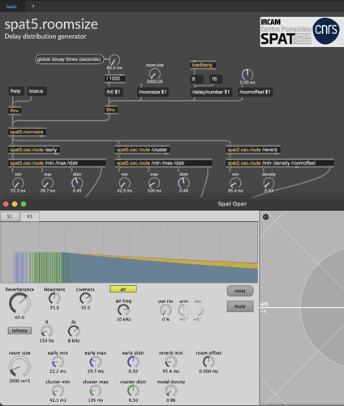Click the room offset dial in the patcher
This screenshot has width=344, height=406.
click(x=247, y=75)
